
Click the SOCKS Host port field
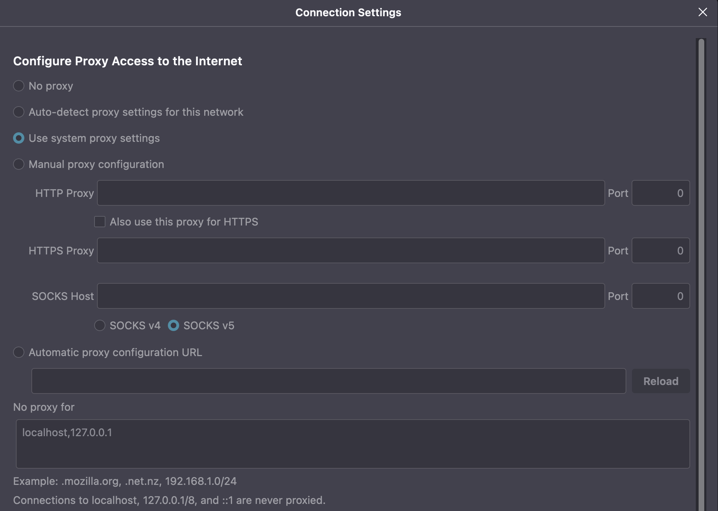point(660,296)
